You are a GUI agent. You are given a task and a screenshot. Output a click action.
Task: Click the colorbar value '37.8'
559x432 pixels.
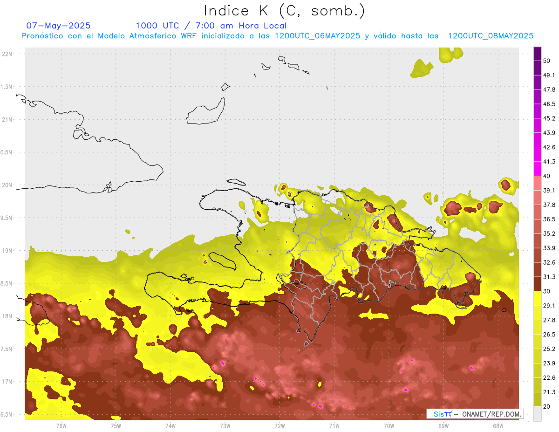point(549,205)
